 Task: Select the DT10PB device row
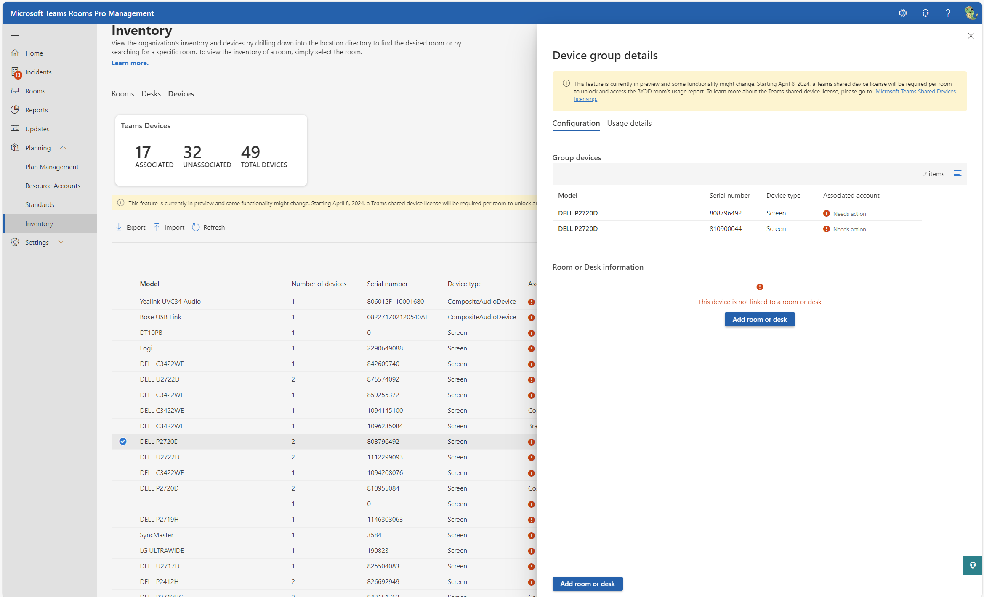point(324,332)
